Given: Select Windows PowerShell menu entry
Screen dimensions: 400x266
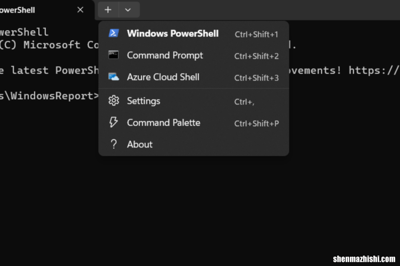Looking at the screenshot, I should 194,34.
